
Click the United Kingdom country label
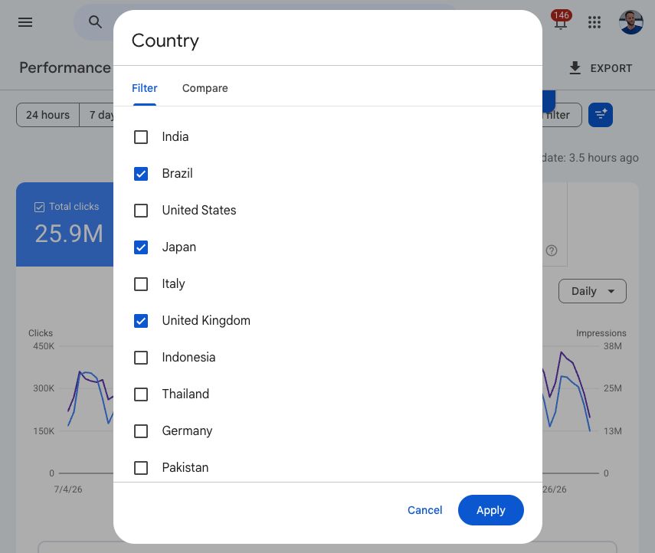206,320
